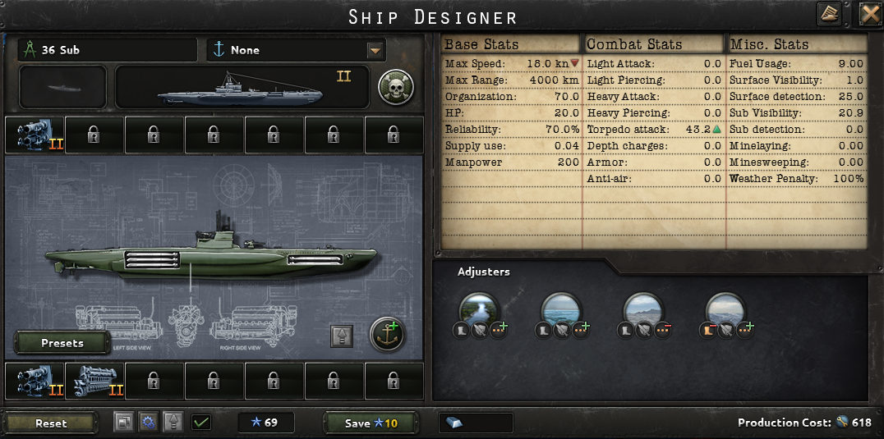Toggle the green checkmark box in bottom bar
Image resolution: width=884 pixels, height=439 pixels.
[x=201, y=422]
